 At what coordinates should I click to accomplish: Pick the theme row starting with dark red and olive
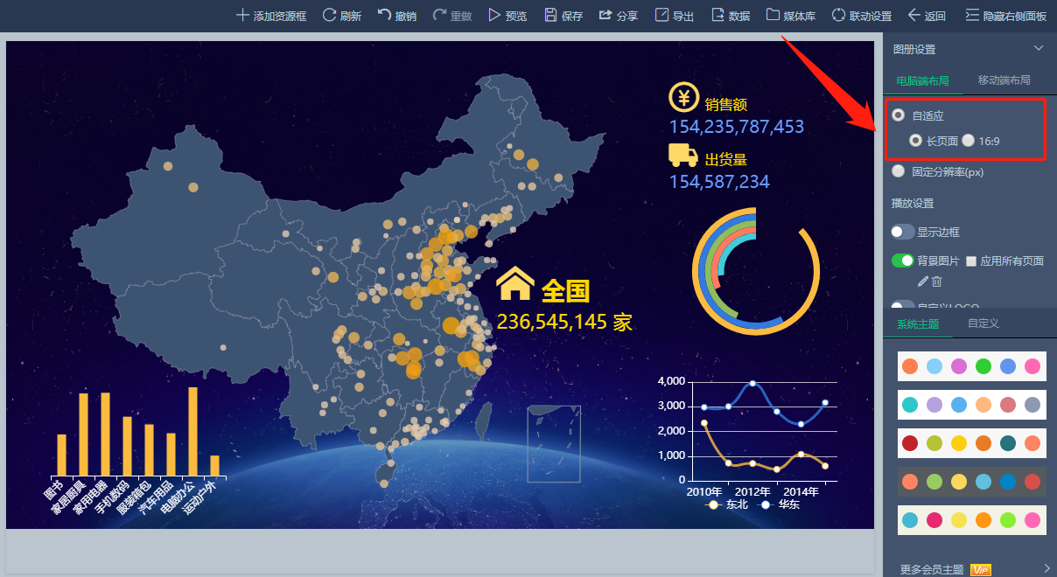pyautogui.click(x=972, y=443)
